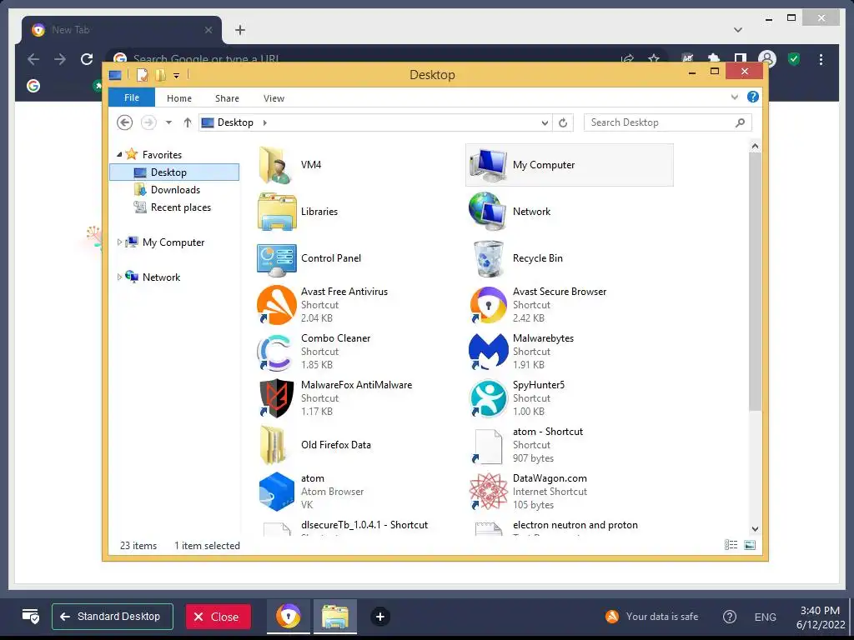Click the Your data is safe status
Screen dimensions: 854x640
(652, 617)
